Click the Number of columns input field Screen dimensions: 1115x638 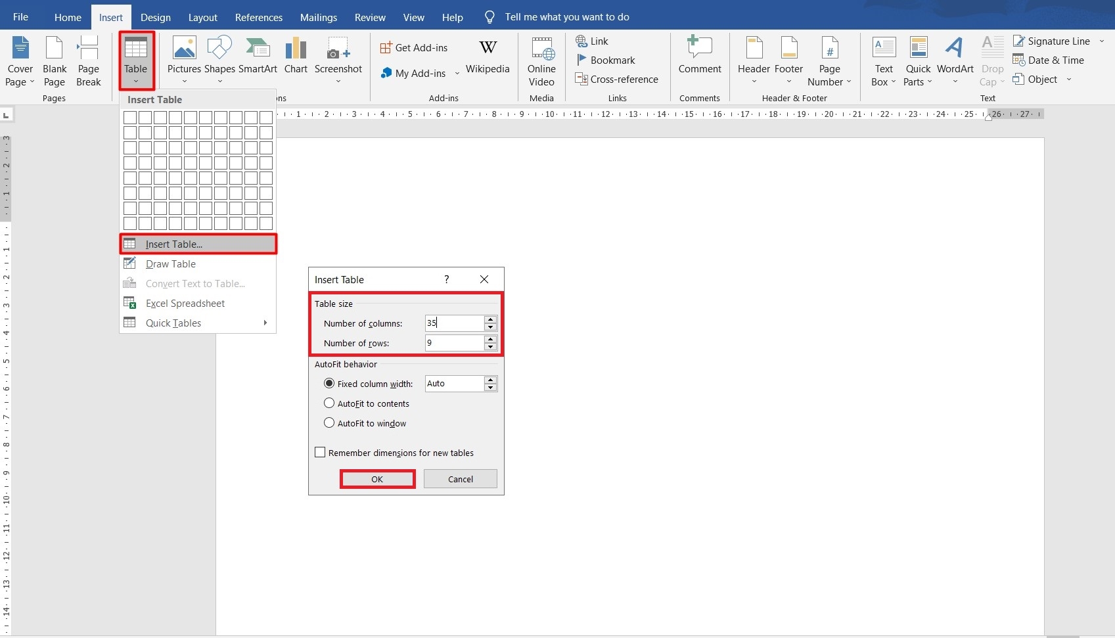(457, 323)
